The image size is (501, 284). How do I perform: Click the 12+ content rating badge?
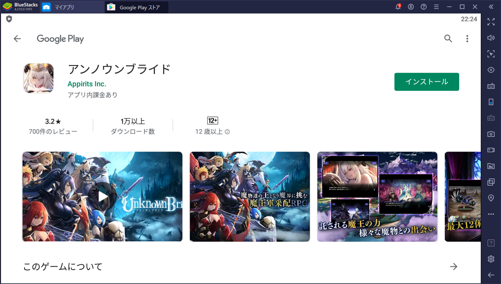[212, 121]
